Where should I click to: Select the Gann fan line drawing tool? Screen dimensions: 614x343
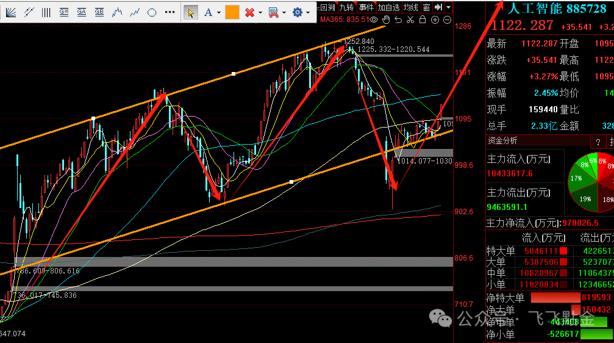[x=10, y=12]
